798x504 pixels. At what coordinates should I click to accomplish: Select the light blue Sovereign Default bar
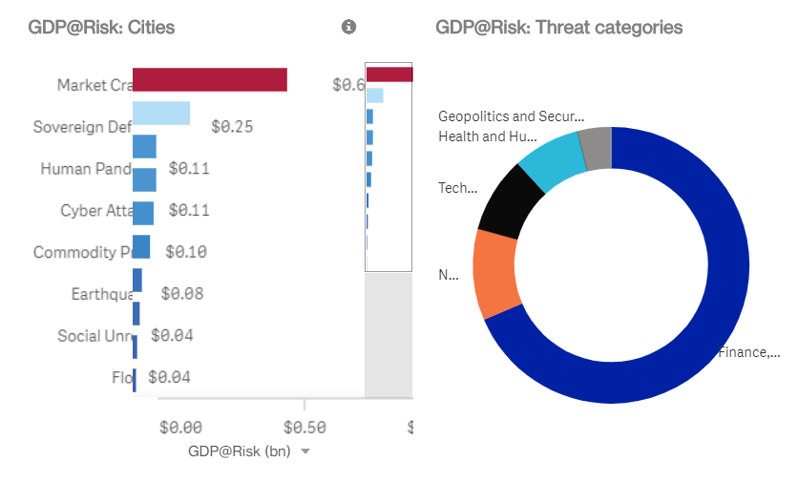click(160, 113)
